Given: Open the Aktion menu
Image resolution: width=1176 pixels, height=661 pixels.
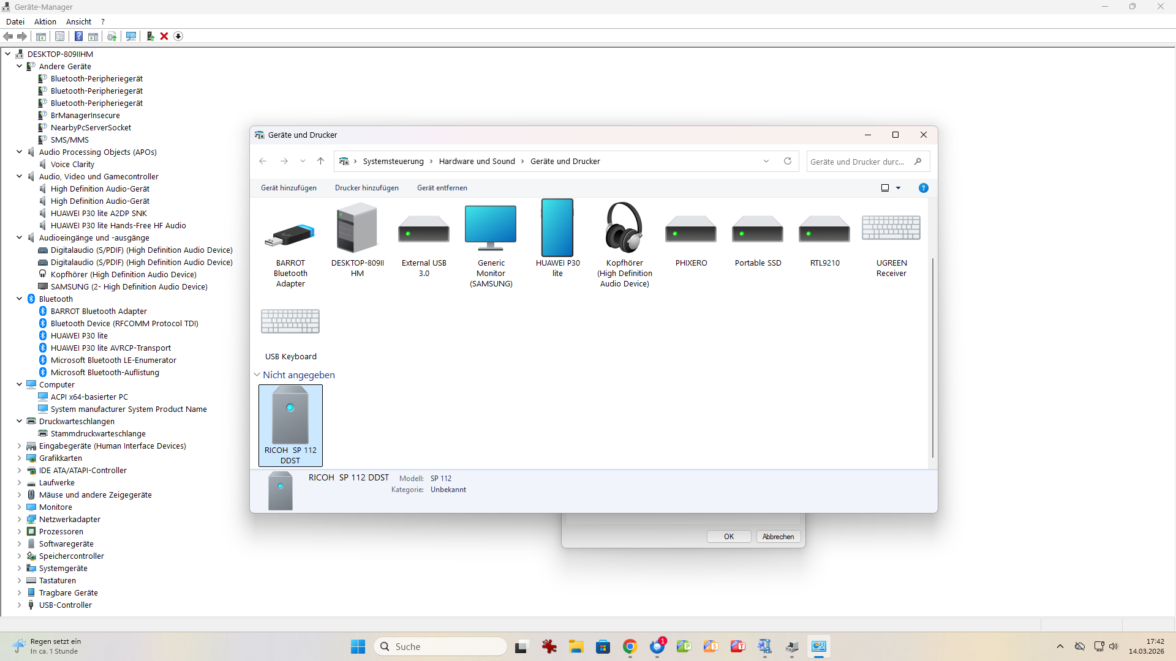Looking at the screenshot, I should 45,21.
